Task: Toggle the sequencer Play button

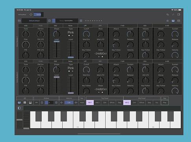Action: [165, 103]
